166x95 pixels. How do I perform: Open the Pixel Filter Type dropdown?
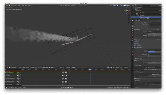coord(154,68)
